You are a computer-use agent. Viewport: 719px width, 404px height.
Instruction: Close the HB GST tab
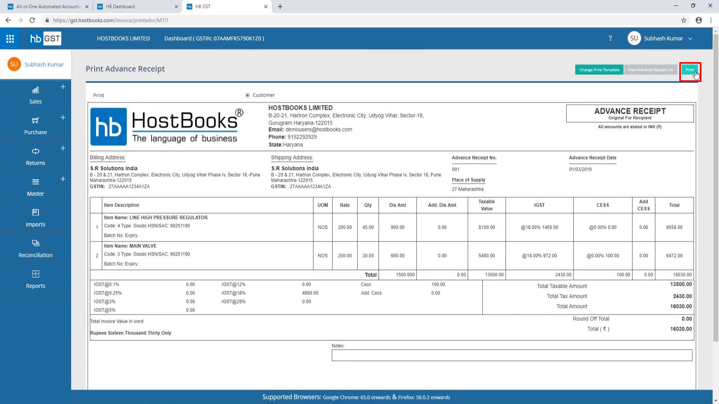tap(266, 7)
